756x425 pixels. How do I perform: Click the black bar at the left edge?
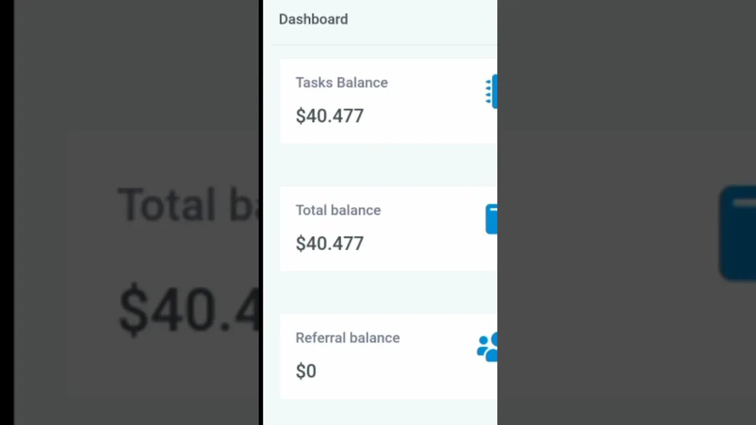click(x=6, y=212)
